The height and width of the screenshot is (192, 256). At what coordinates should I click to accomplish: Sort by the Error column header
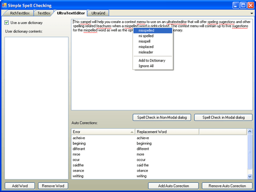click(103, 132)
